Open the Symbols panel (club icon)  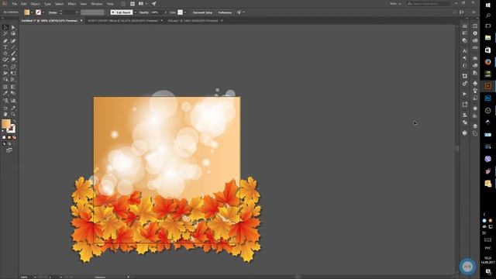475,84
